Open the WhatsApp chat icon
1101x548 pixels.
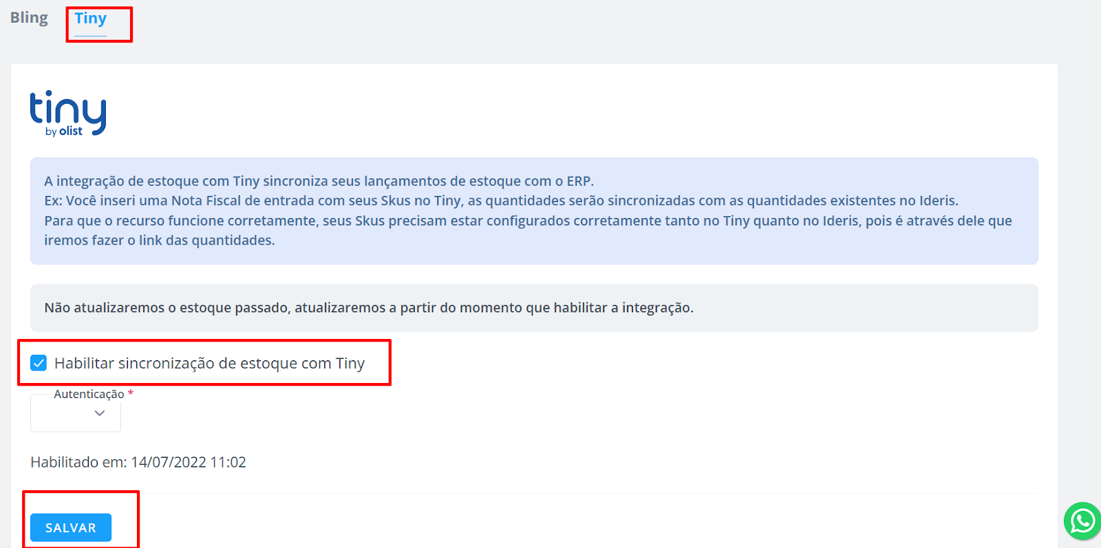[1082, 521]
